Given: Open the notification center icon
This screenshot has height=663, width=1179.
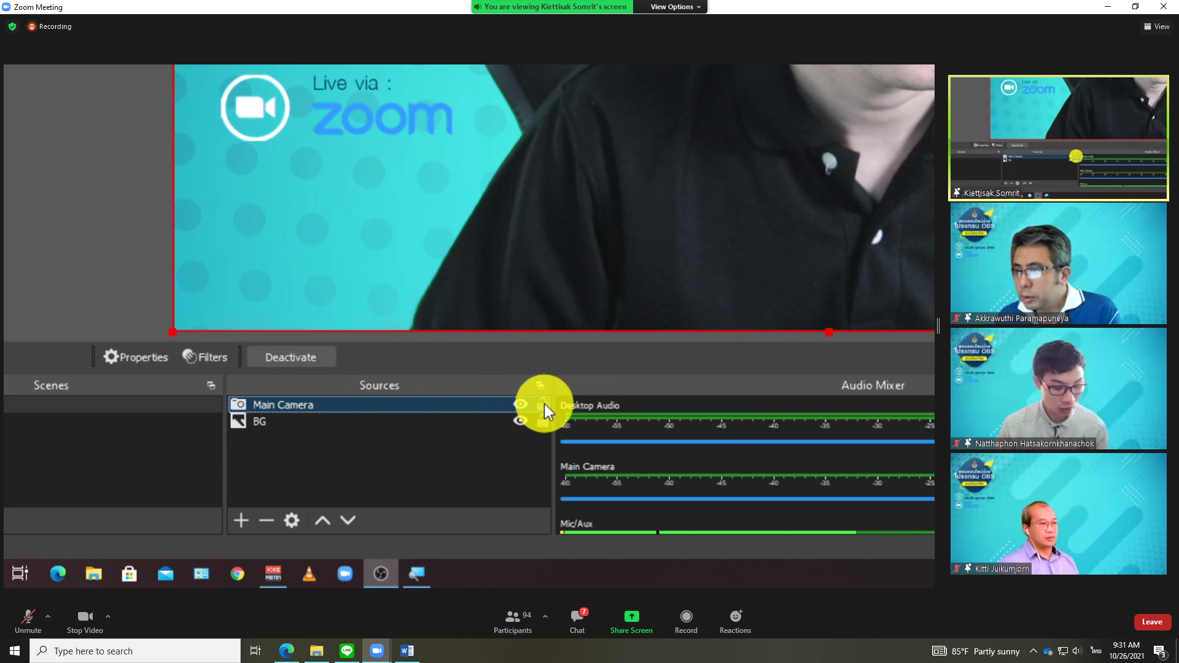Looking at the screenshot, I should click(1159, 651).
